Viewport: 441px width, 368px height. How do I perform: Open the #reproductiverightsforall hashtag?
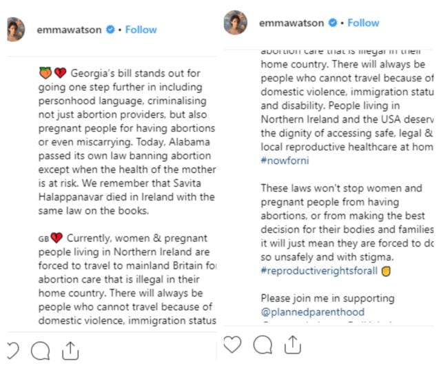(x=319, y=270)
